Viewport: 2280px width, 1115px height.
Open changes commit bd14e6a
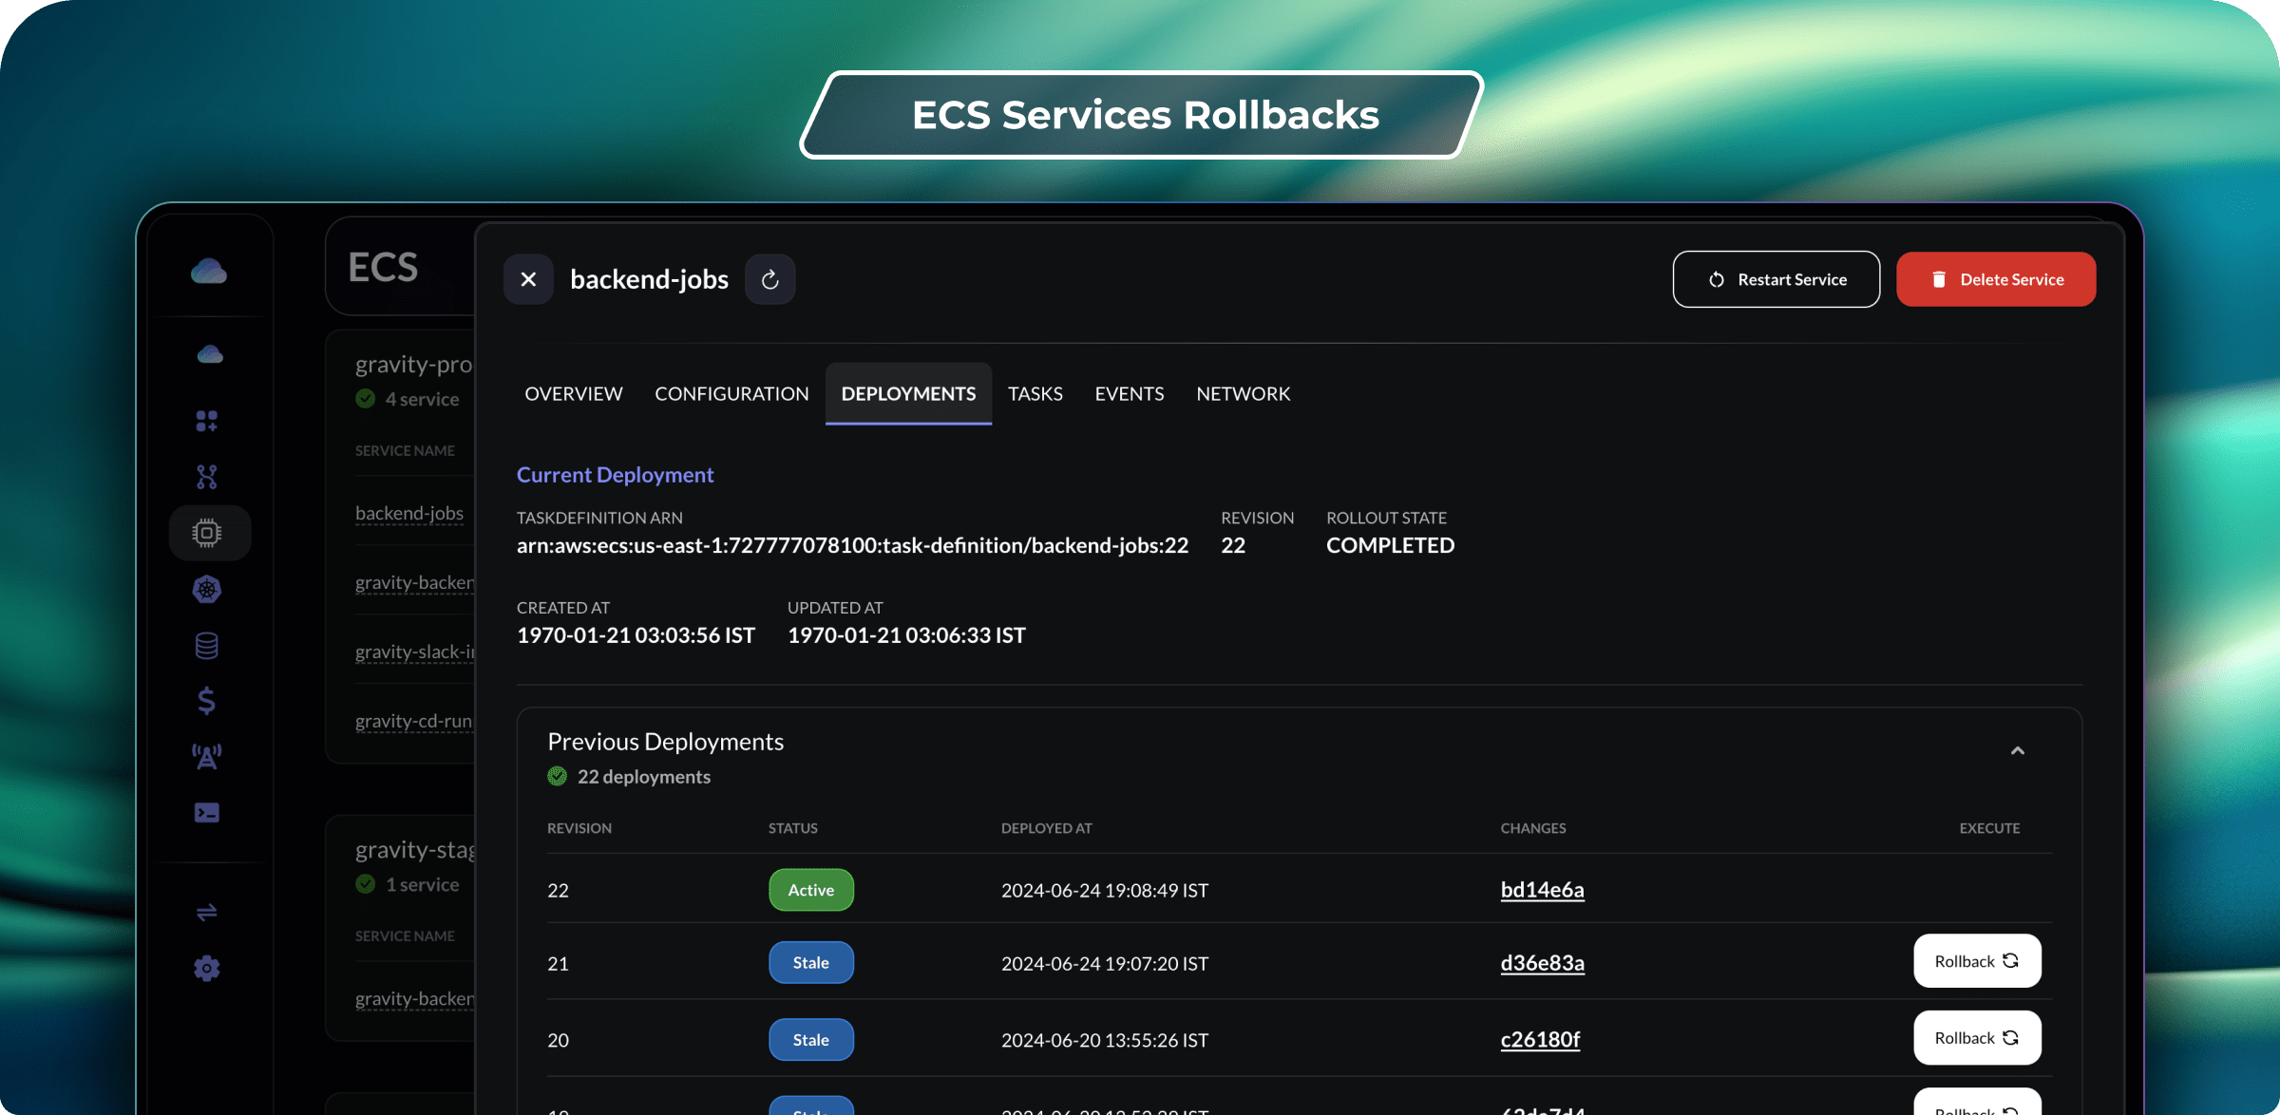point(1542,890)
